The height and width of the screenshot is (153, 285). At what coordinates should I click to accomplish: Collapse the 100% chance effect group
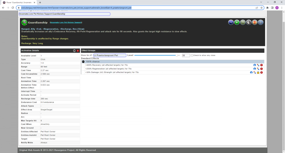pyautogui.click(x=83, y=61)
